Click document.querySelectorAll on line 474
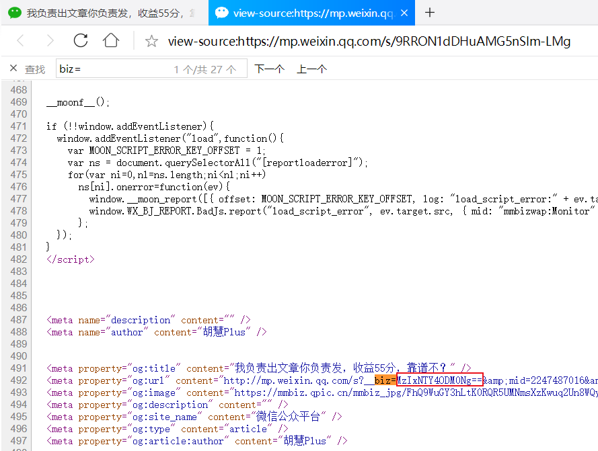598x451 pixels. pos(183,163)
